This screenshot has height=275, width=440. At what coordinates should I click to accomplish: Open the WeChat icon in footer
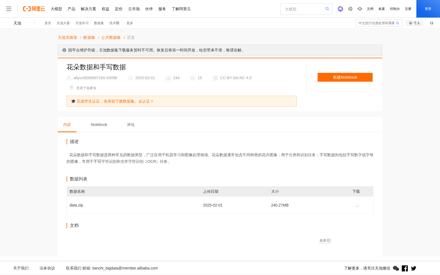396,268
